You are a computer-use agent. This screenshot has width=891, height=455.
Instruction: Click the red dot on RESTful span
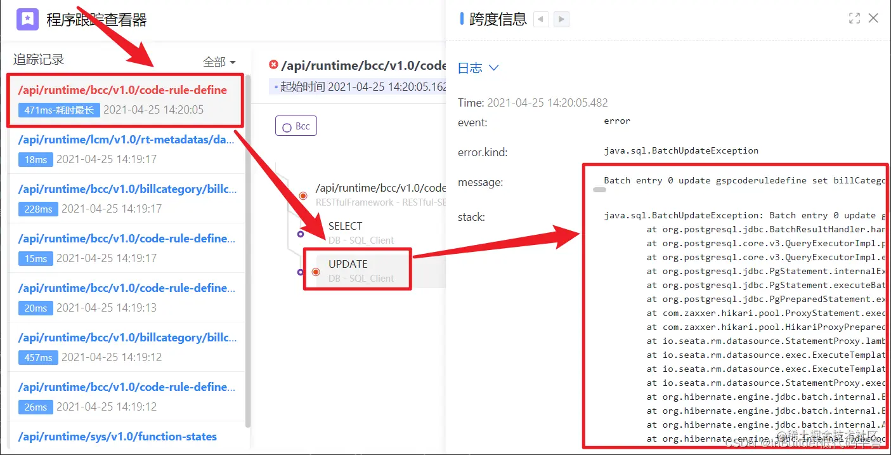[x=303, y=195]
